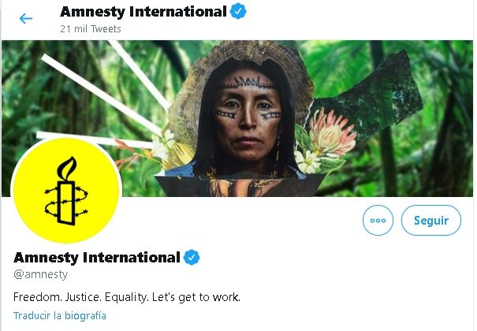Image resolution: width=477 pixels, height=331 pixels.
Task: Click the word Equality in the bio
Action: pos(127,296)
